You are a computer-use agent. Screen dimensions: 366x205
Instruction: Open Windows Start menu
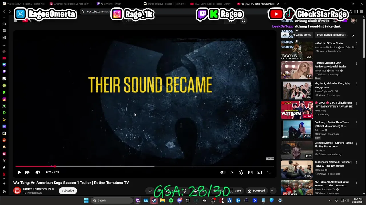pos(86,200)
